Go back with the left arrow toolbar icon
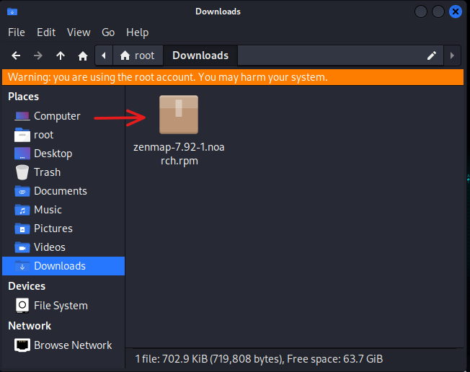The width and height of the screenshot is (470, 372). click(16, 56)
